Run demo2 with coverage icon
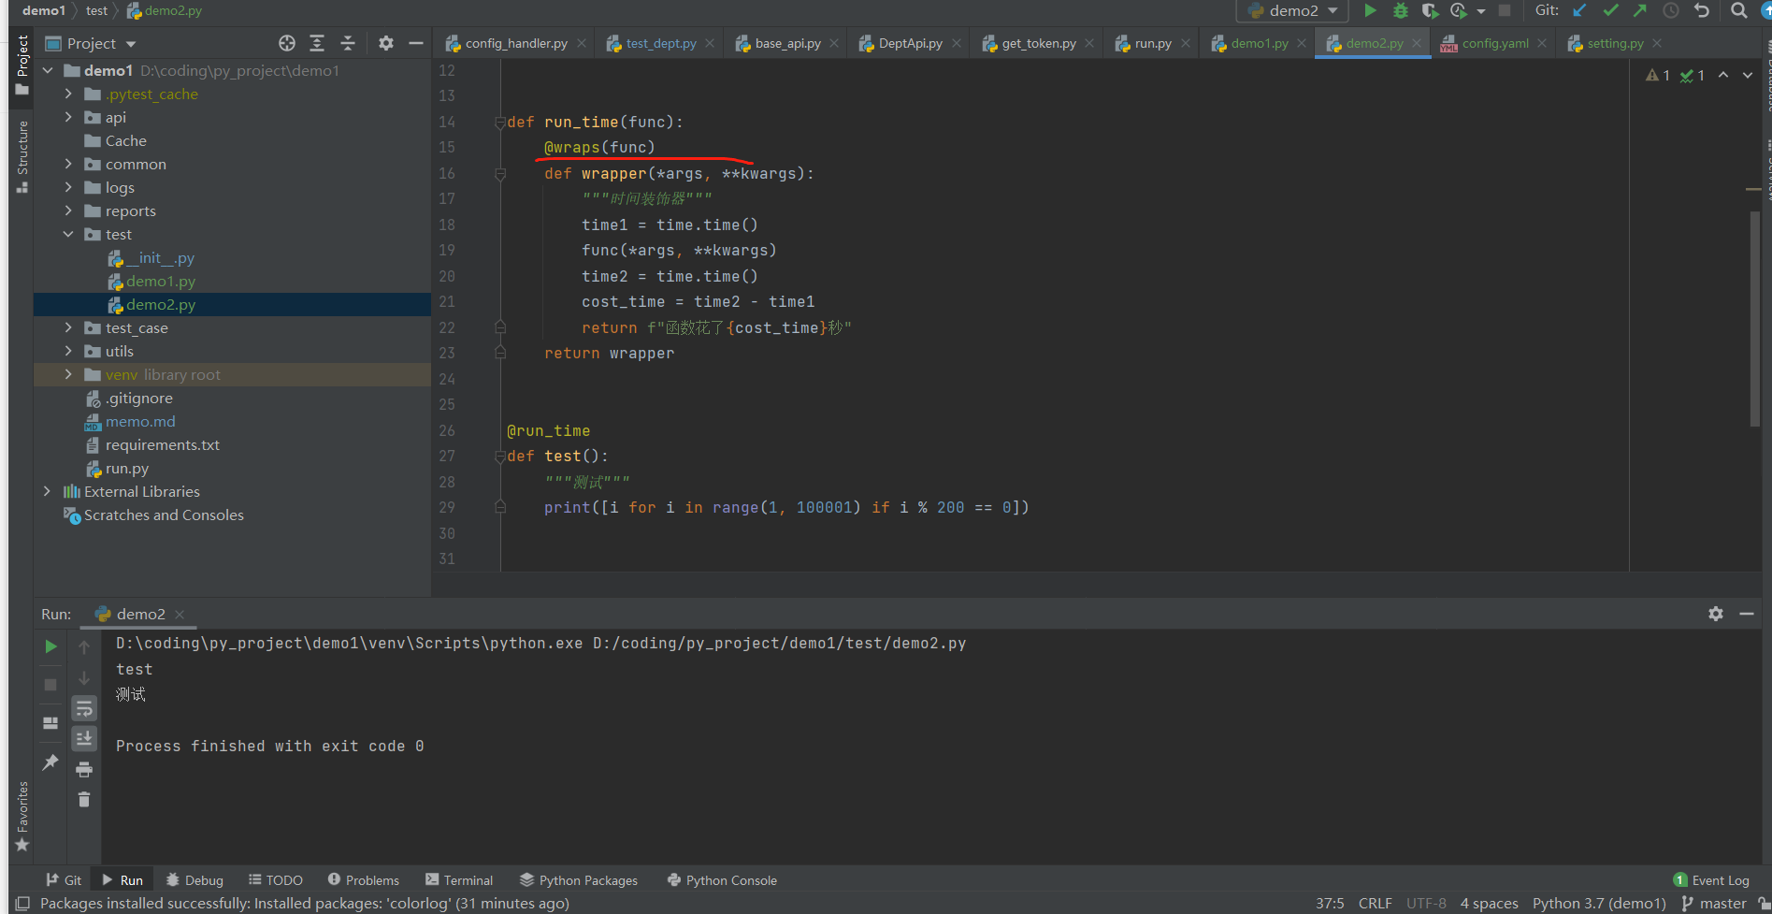The width and height of the screenshot is (1772, 914). click(1430, 10)
